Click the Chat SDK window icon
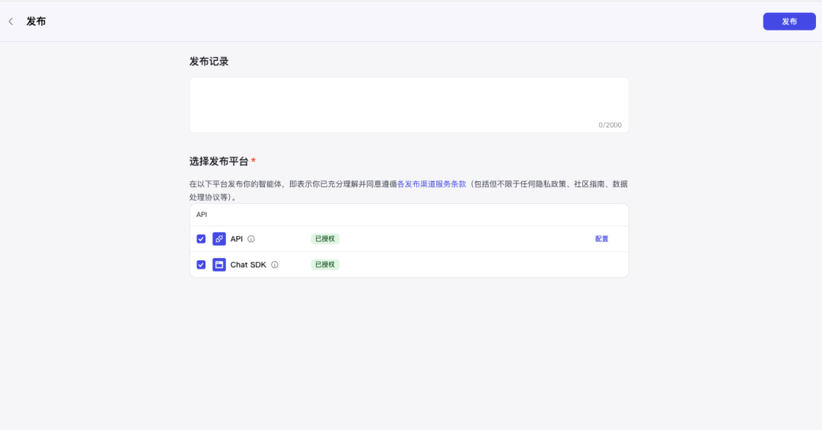The image size is (822, 430). (x=219, y=265)
